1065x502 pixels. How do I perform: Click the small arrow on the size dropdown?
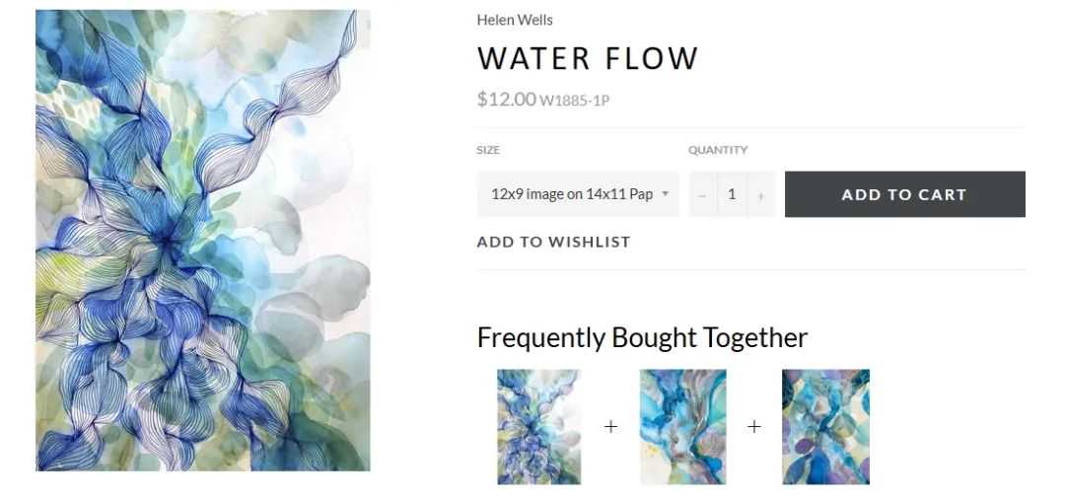tap(666, 193)
